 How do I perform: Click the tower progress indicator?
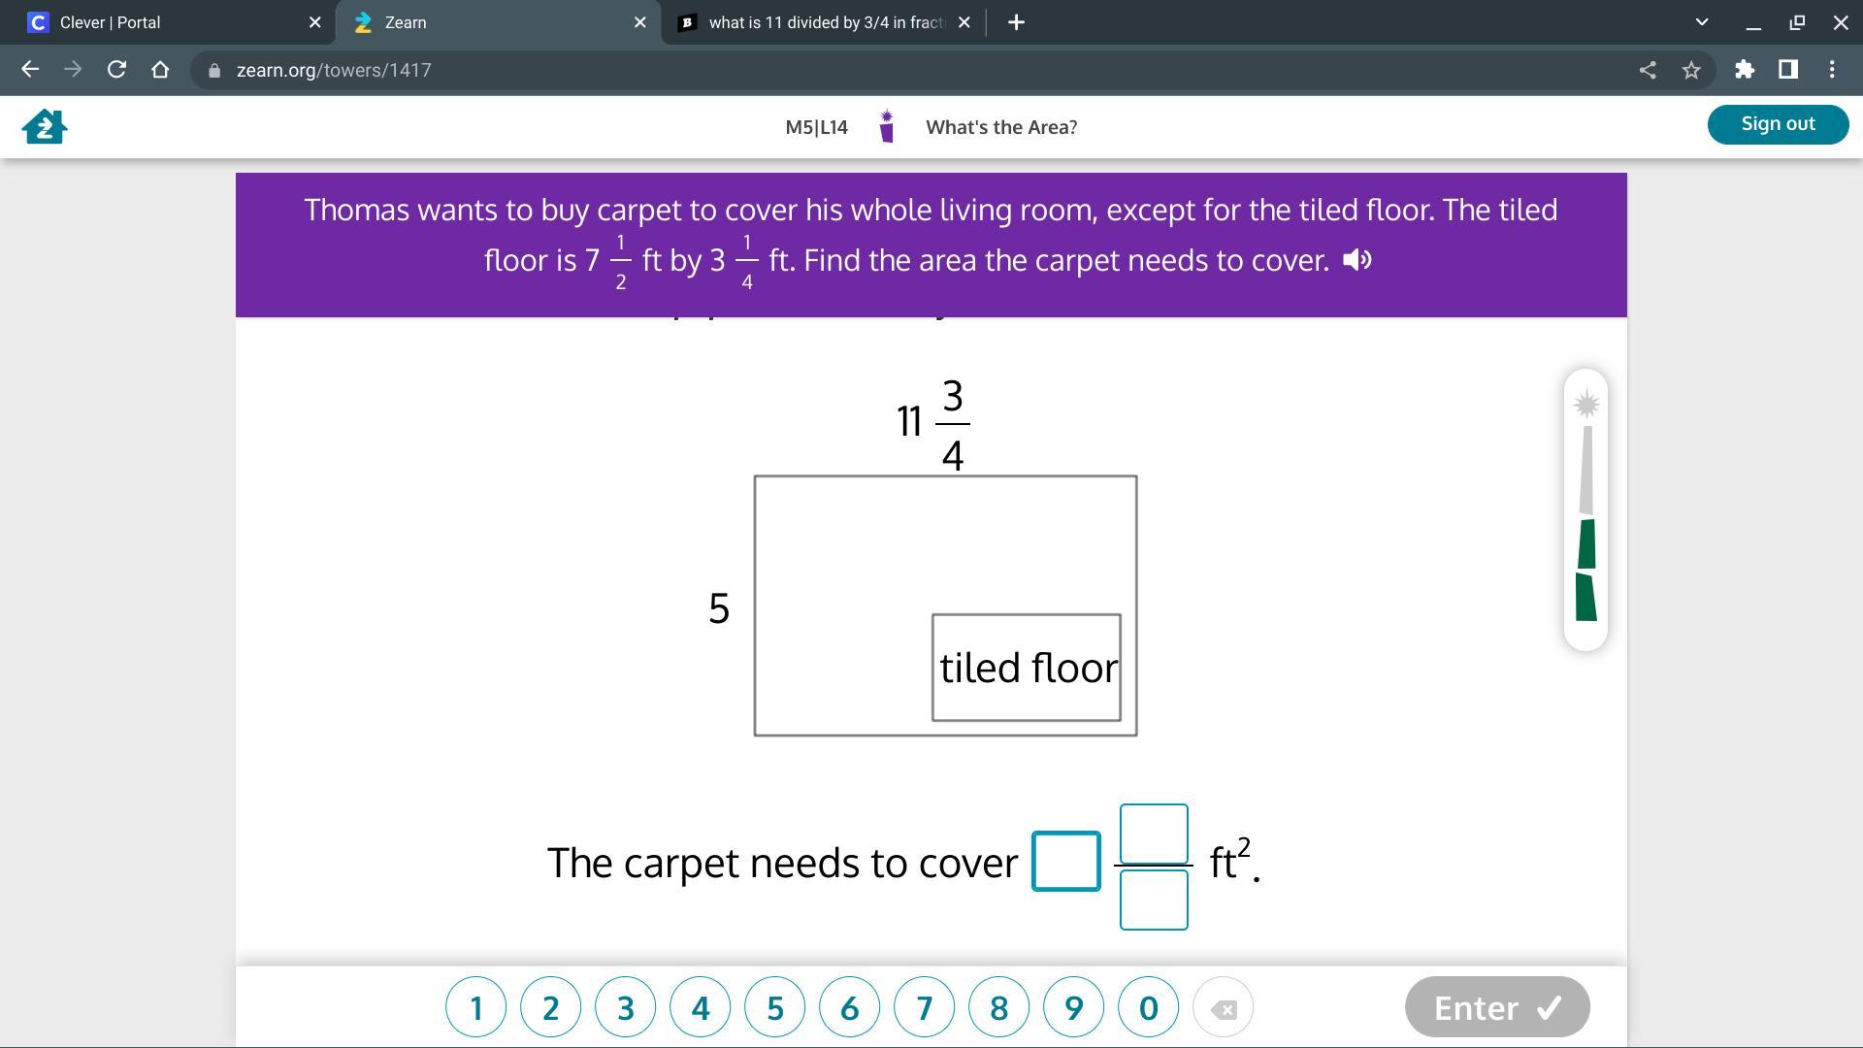point(1585,509)
